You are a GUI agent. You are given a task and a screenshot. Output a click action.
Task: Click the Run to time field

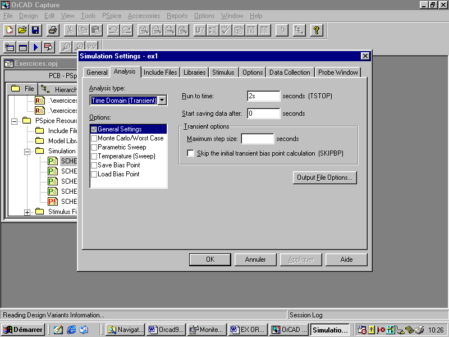(x=263, y=96)
